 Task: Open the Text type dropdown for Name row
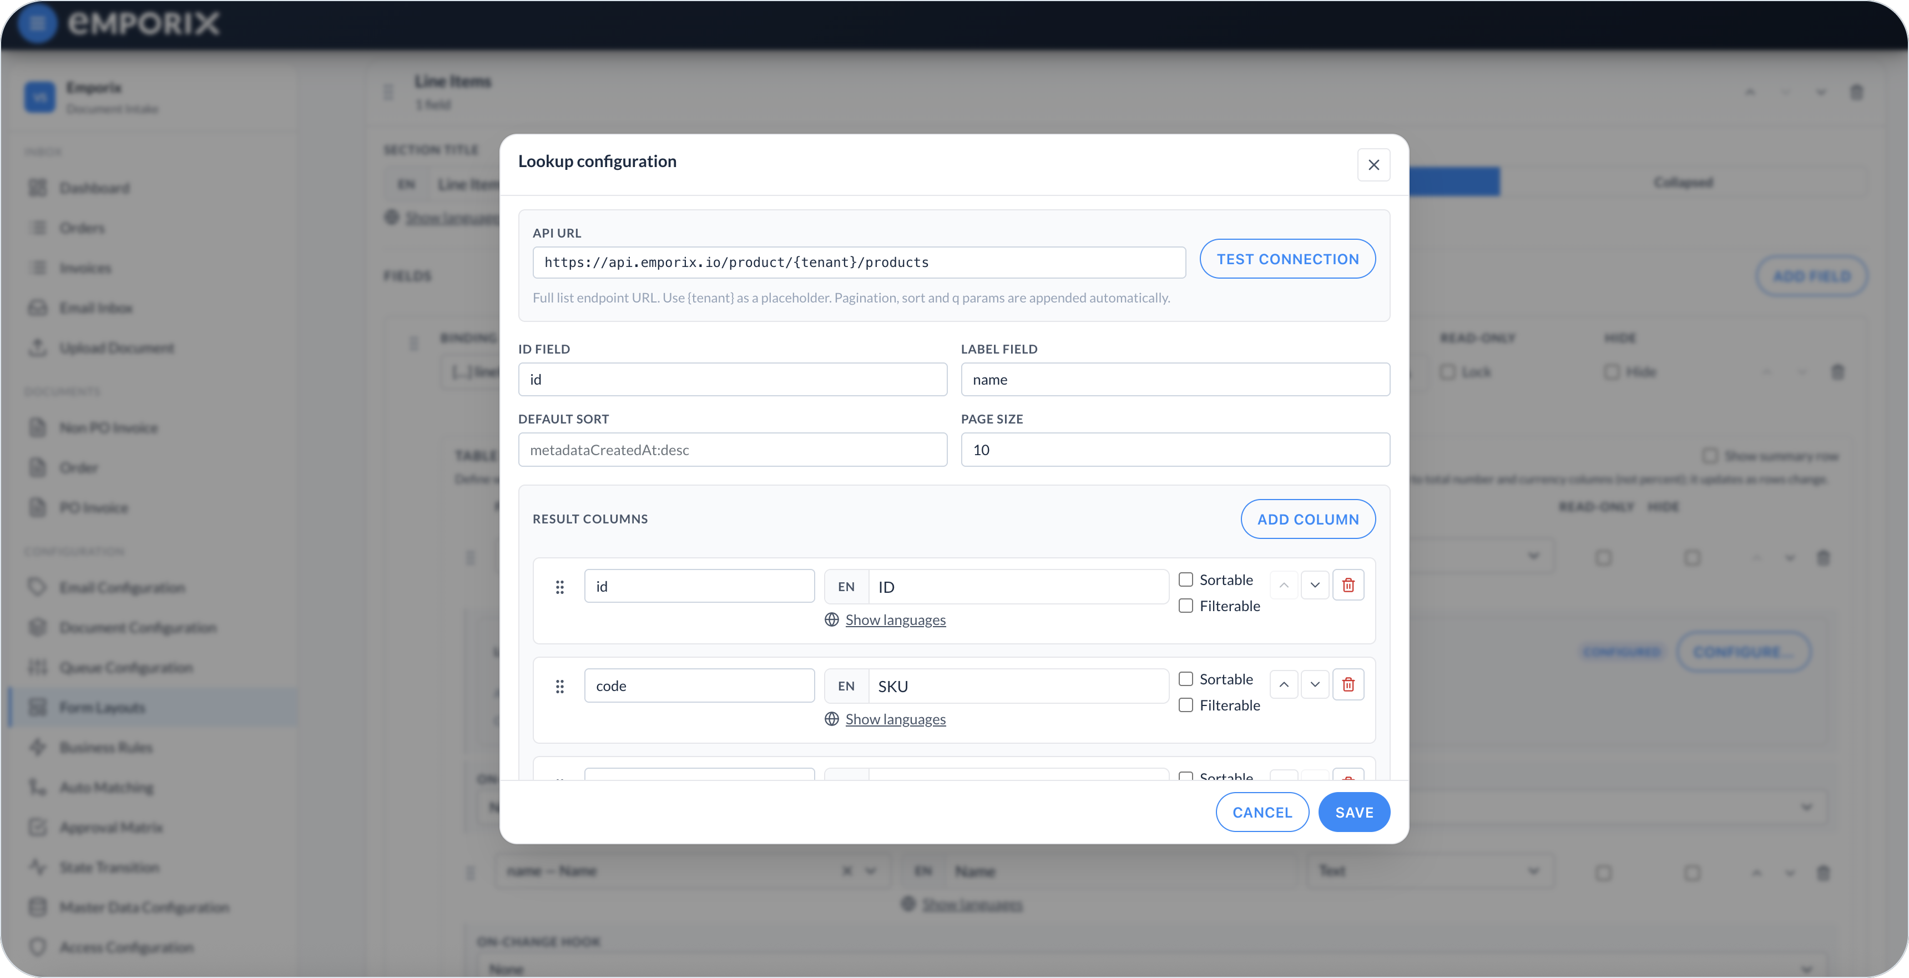(1429, 871)
